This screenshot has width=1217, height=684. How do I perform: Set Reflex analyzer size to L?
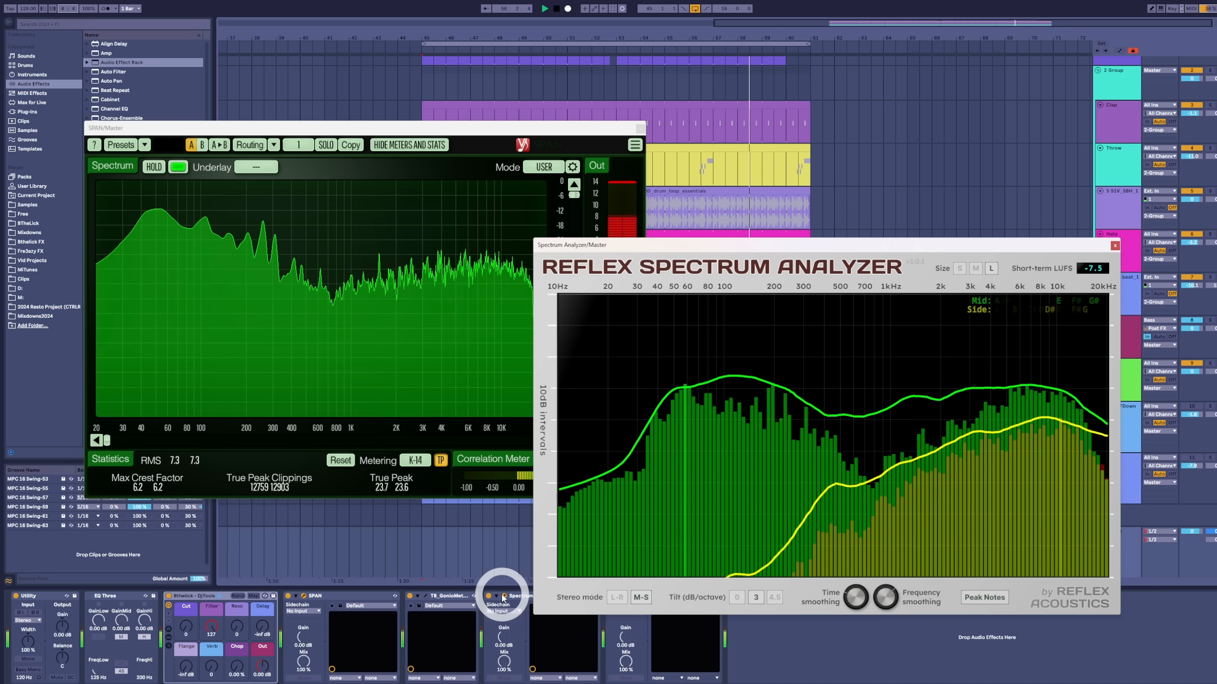[x=991, y=268]
